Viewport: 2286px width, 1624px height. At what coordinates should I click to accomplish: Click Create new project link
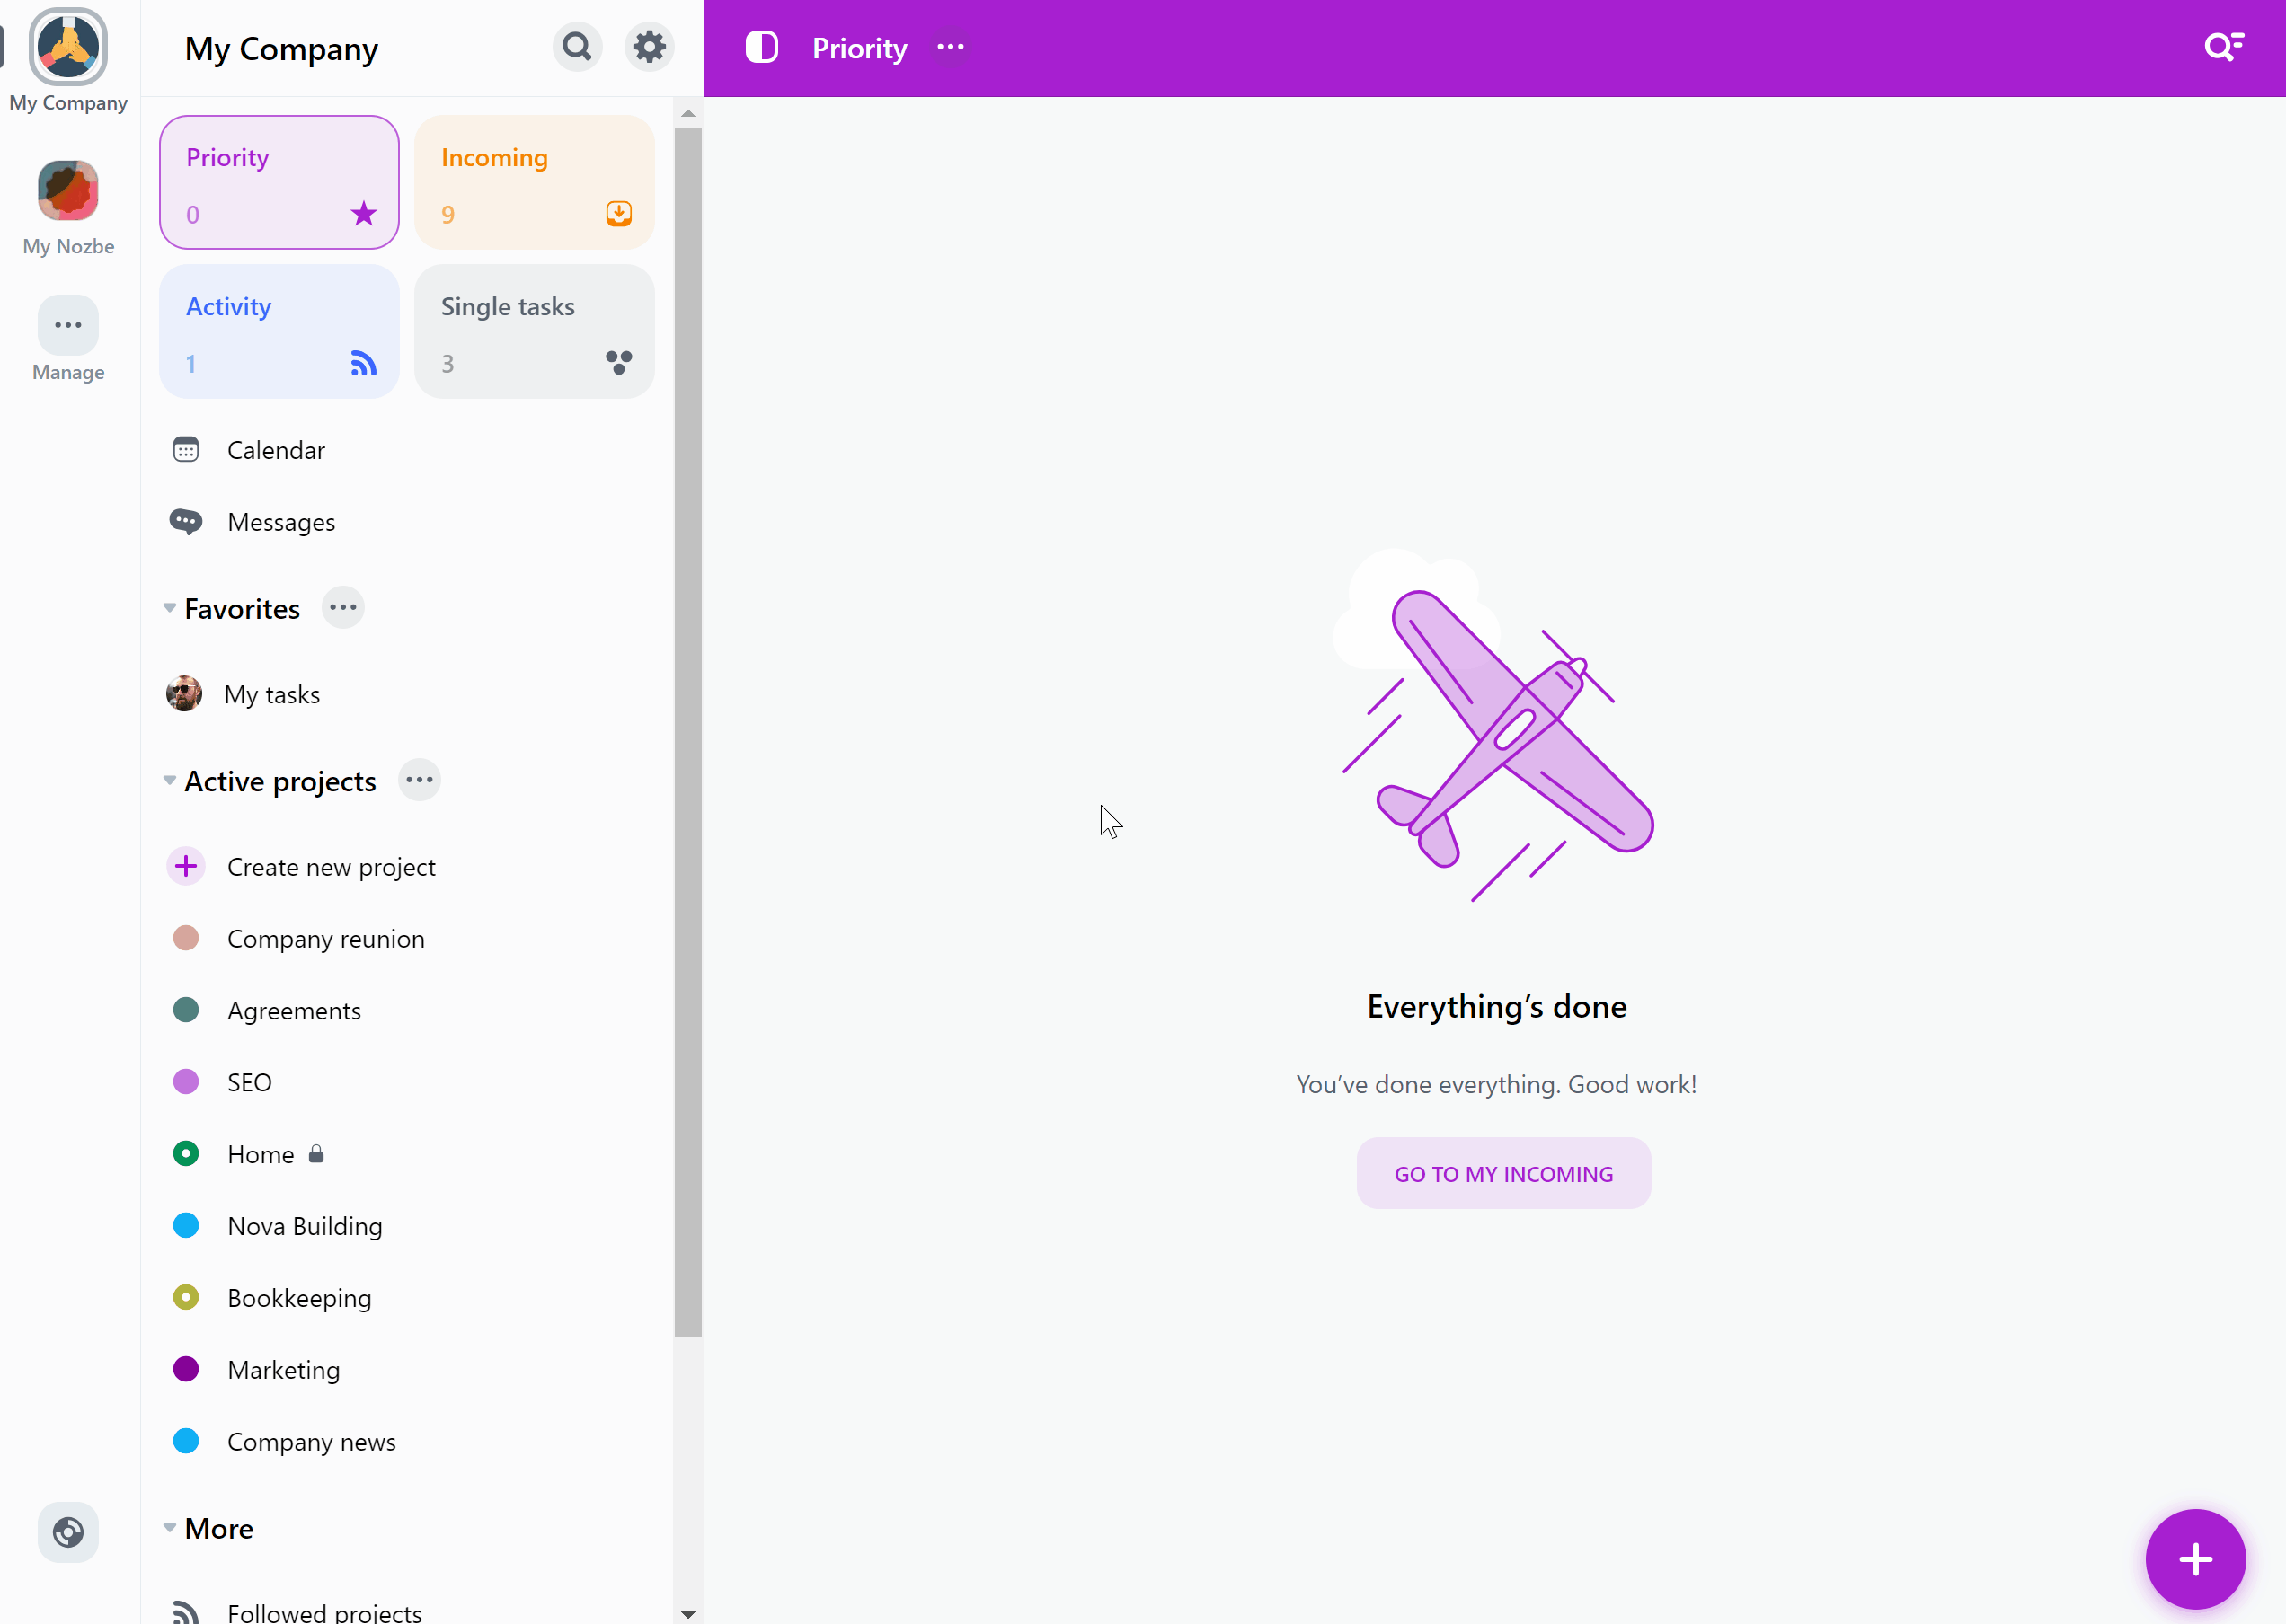(x=331, y=865)
